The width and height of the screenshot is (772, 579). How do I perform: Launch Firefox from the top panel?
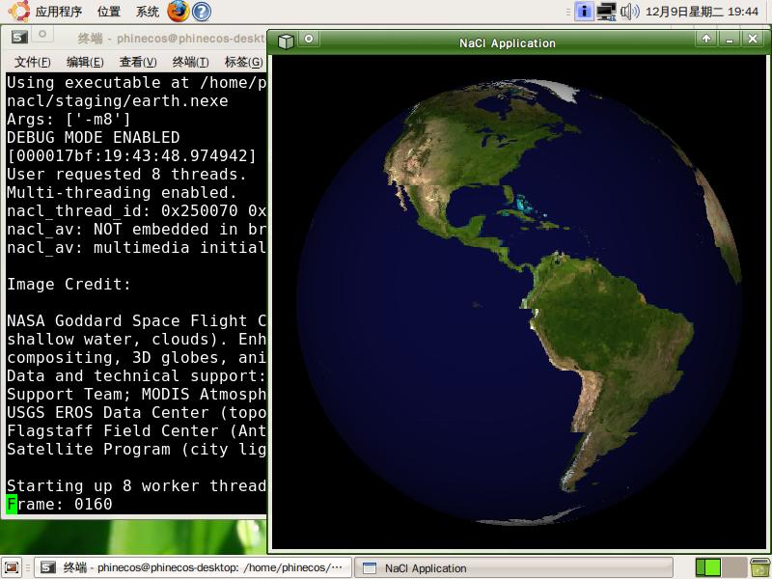click(x=179, y=12)
